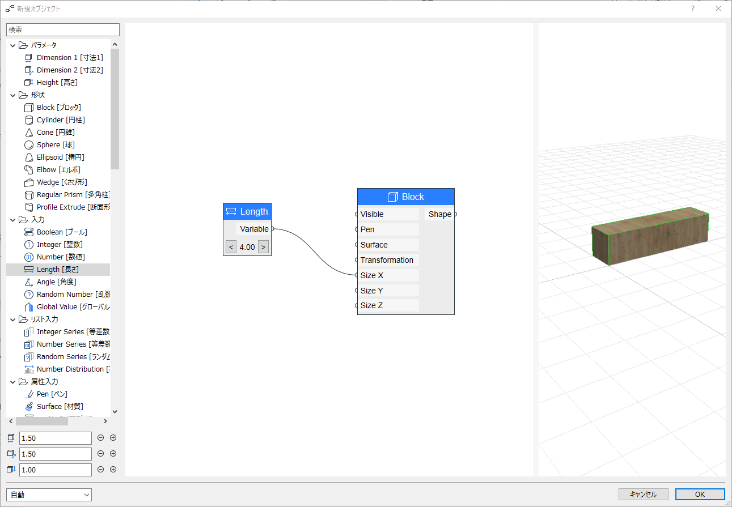Click the Transformation input of Block node
The image size is (732, 507).
click(x=388, y=260)
